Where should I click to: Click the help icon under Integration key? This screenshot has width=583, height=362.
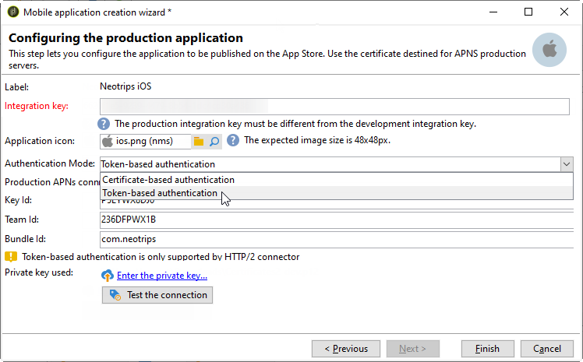pos(104,124)
